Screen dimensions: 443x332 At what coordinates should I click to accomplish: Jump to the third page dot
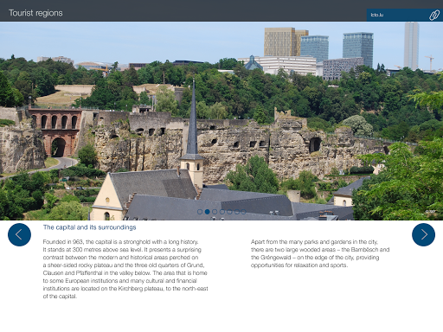(215, 212)
